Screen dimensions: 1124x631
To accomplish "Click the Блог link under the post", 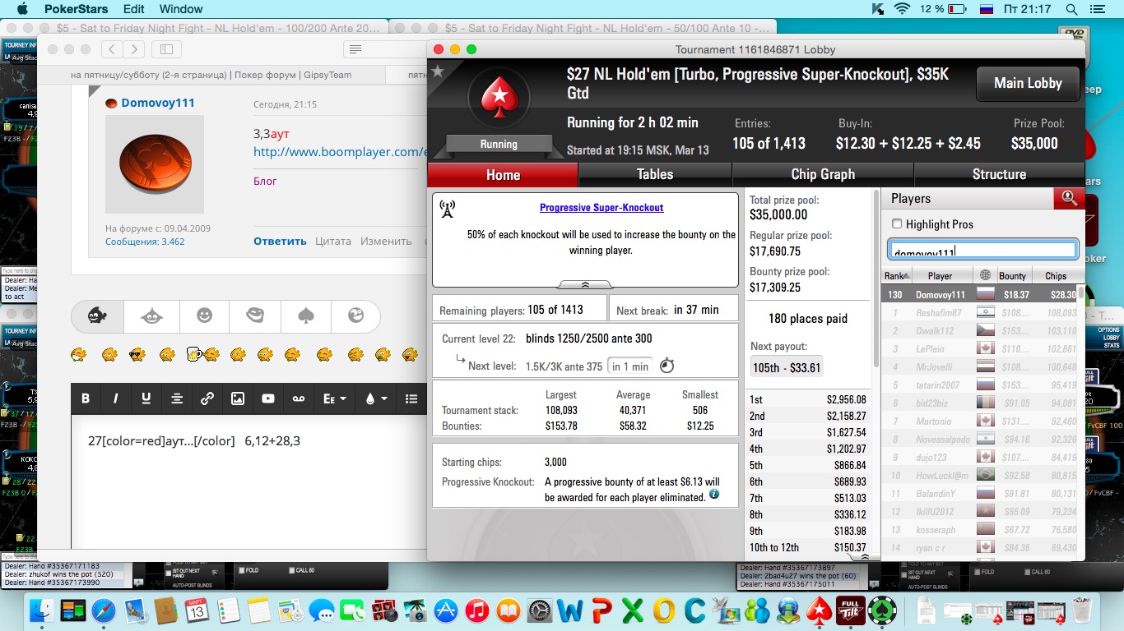I will coord(265,181).
